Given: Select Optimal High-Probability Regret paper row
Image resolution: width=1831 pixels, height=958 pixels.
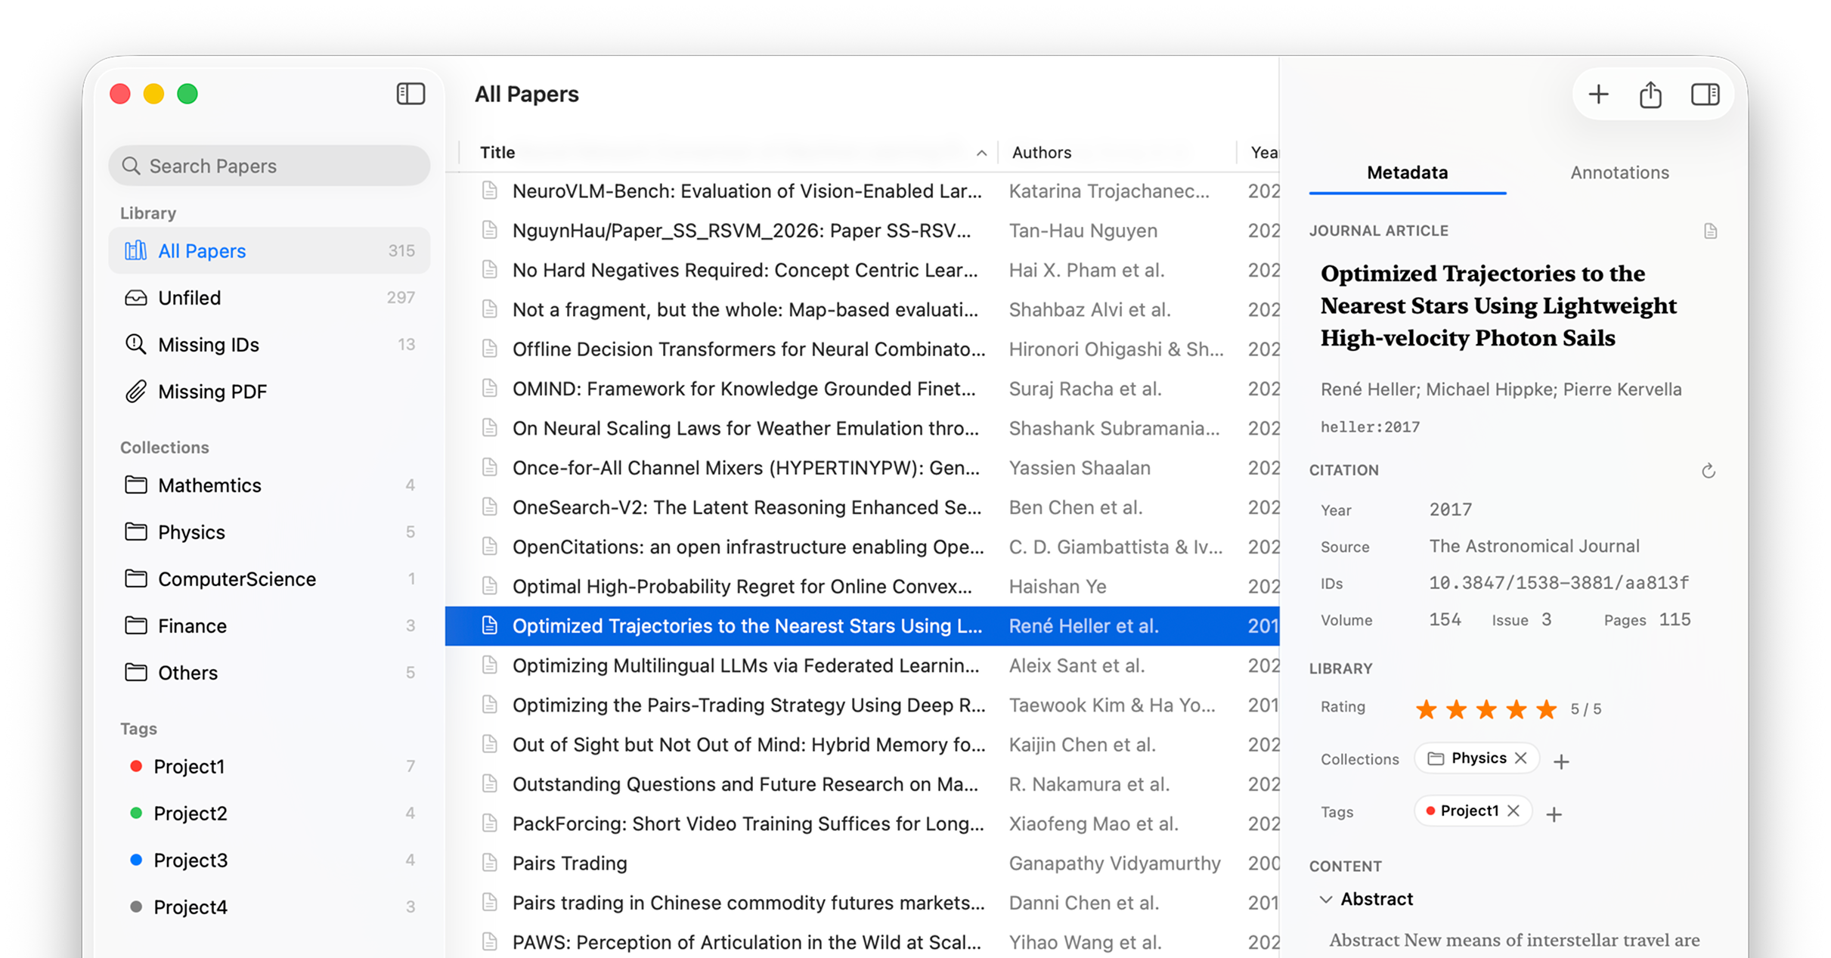Looking at the screenshot, I should coord(862,586).
